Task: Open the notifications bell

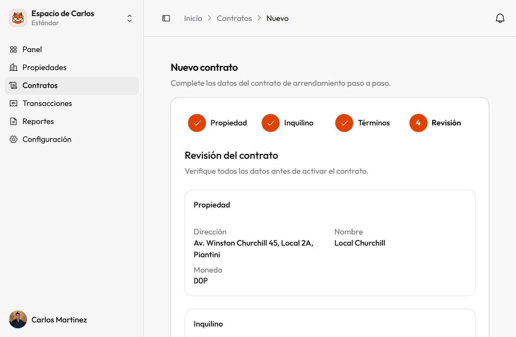Action: click(500, 18)
